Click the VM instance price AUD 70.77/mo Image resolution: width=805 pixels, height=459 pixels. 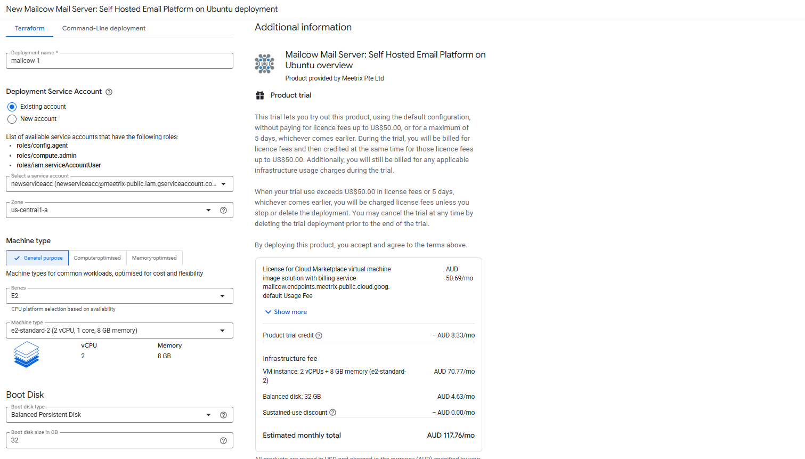(x=454, y=372)
